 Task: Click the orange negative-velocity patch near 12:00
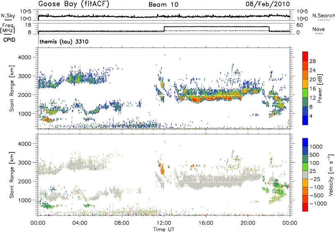coord(162,170)
